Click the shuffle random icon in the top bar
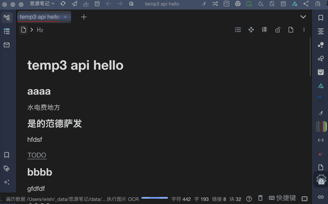The width and height of the screenshot is (328, 204). click(x=215, y=4)
